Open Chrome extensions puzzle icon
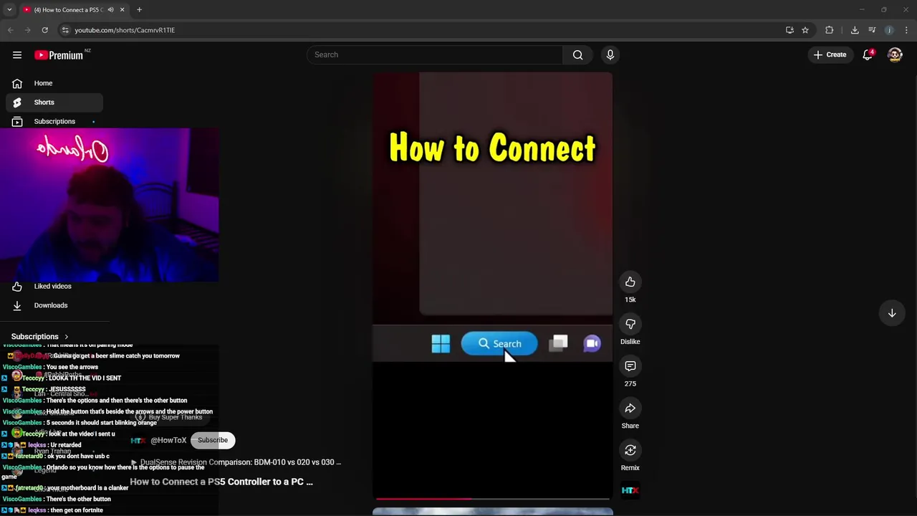The width and height of the screenshot is (917, 516). pyautogui.click(x=830, y=30)
